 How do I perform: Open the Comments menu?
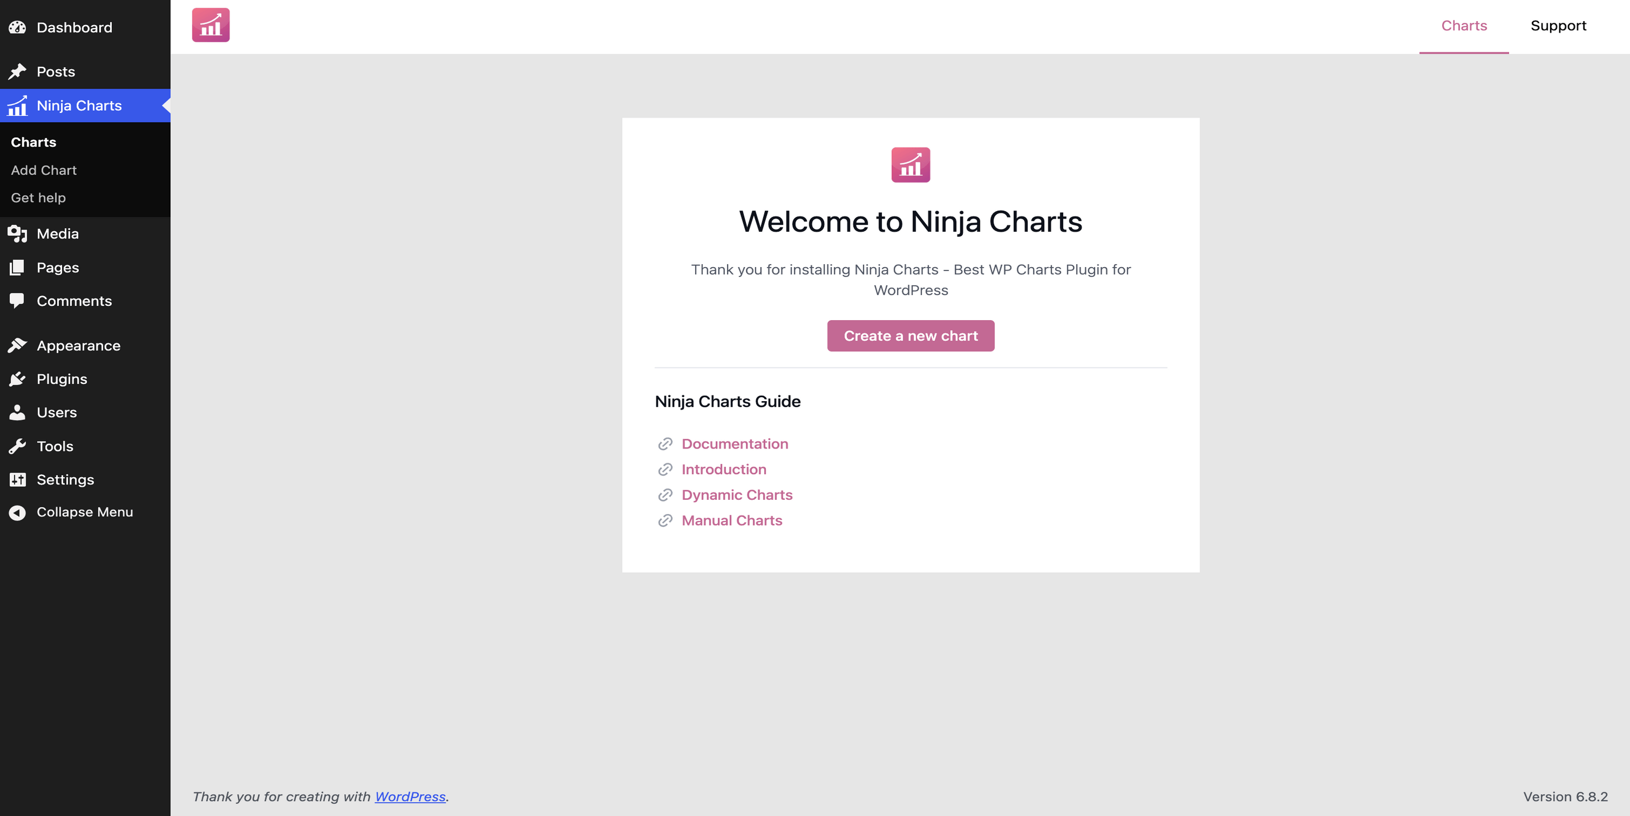86,301
